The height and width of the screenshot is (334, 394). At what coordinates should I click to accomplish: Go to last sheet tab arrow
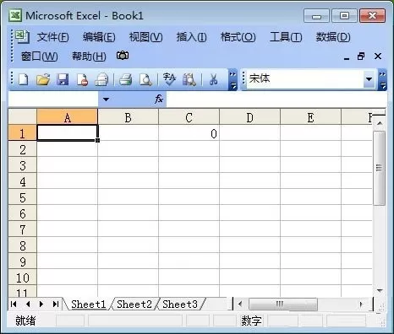click(56, 304)
